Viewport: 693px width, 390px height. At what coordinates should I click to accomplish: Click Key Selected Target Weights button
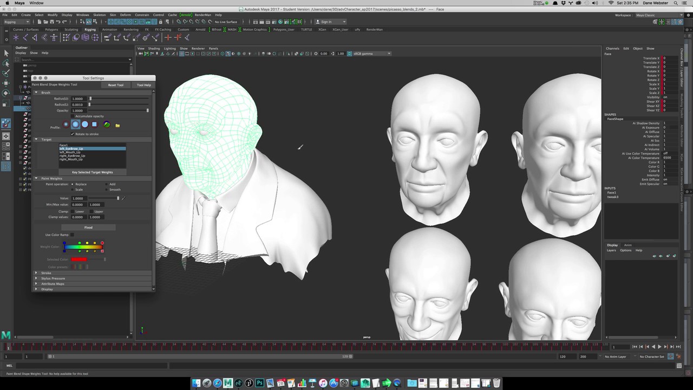[x=92, y=172]
